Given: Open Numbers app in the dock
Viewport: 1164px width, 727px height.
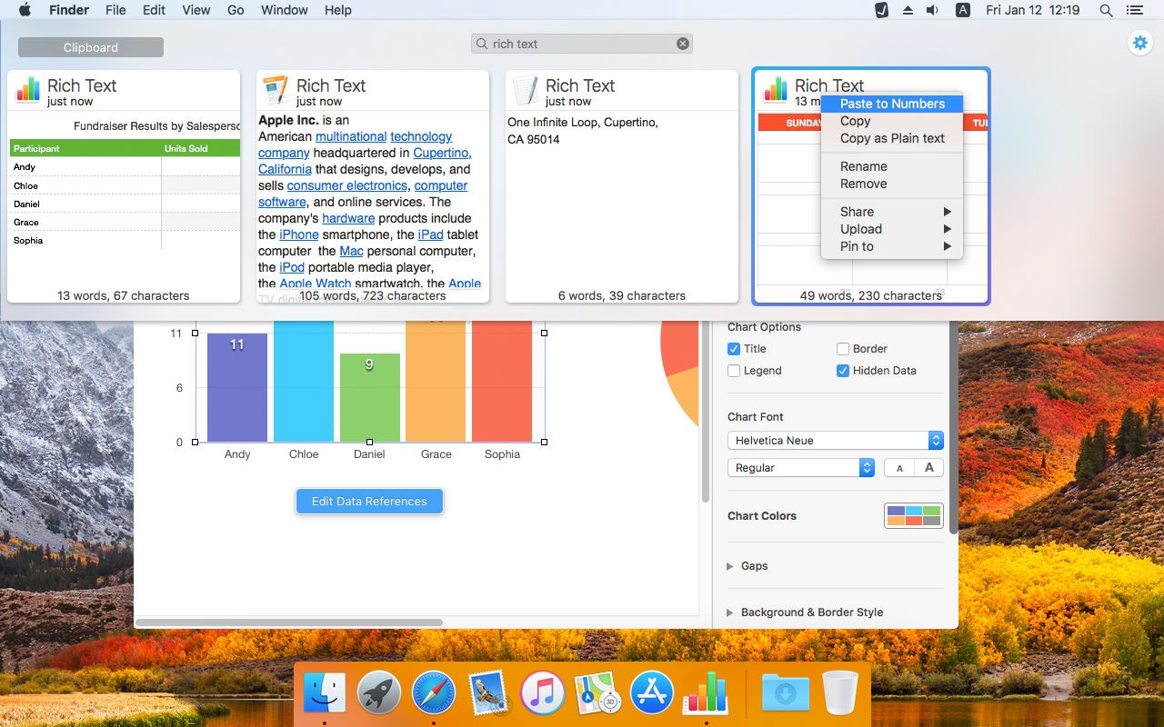Looking at the screenshot, I should (x=707, y=692).
